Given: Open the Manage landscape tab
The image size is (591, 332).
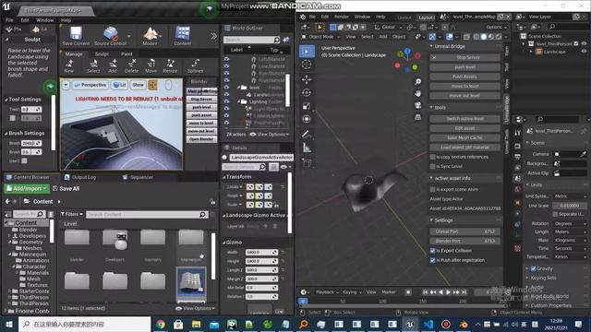Looking at the screenshot, I should point(74,53).
